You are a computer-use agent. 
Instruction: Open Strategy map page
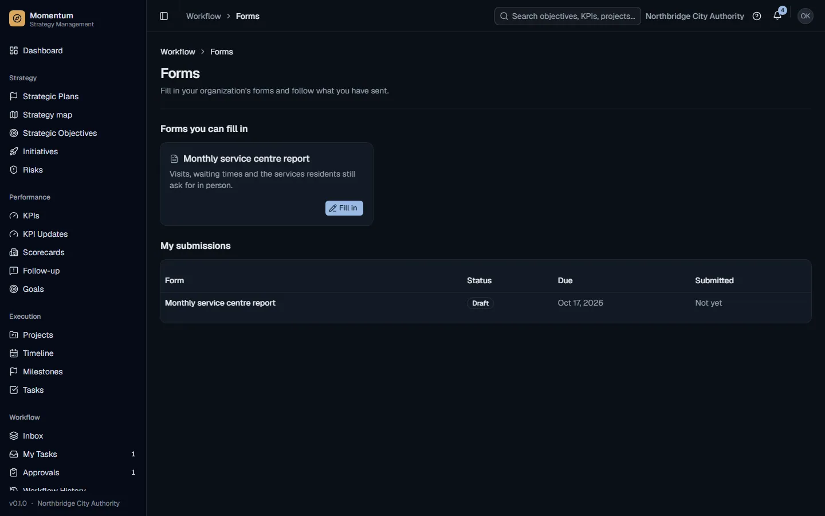(73, 115)
